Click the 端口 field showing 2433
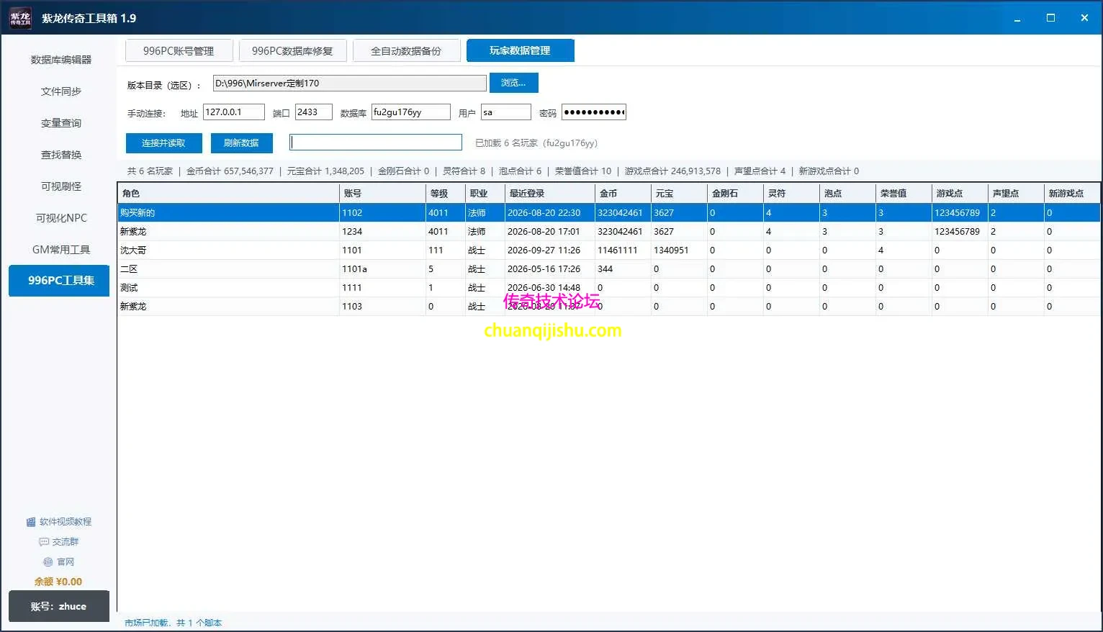 pos(314,112)
